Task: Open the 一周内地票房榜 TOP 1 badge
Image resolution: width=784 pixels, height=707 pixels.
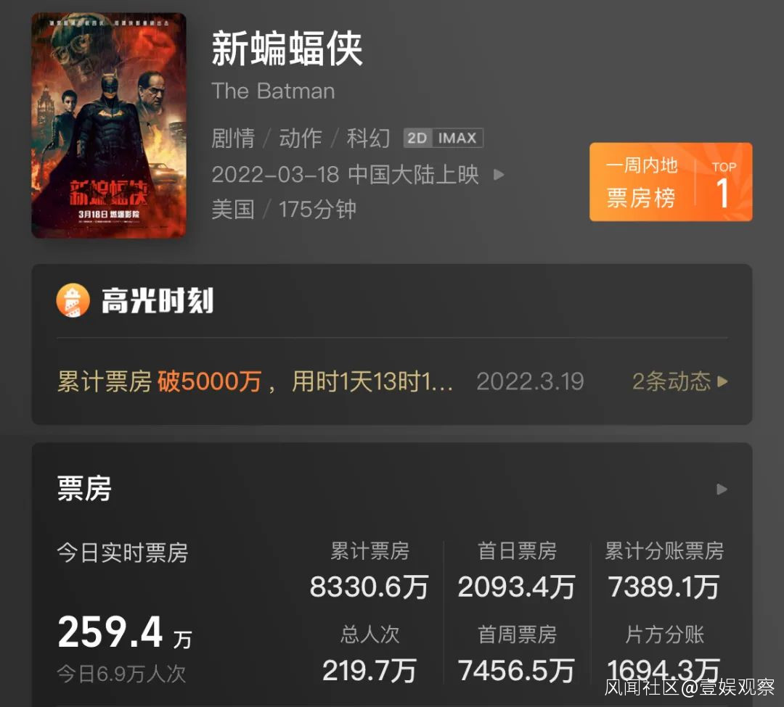Action: (x=671, y=182)
